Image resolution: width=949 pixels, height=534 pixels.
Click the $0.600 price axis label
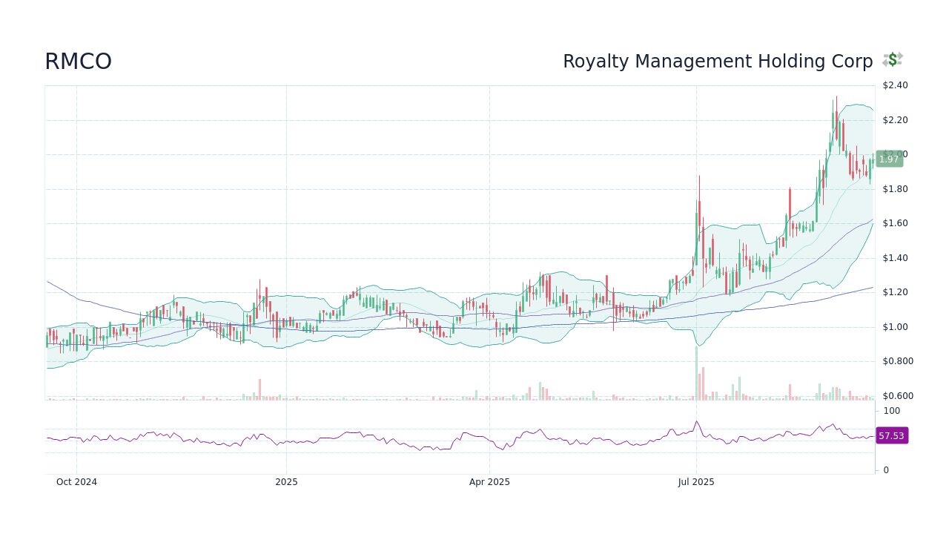[x=897, y=395]
